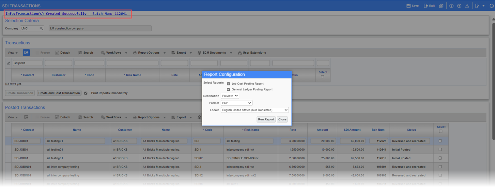Check Select-all checkbox in Posted Transactions header
This screenshot has width=495, height=187.
[441, 131]
